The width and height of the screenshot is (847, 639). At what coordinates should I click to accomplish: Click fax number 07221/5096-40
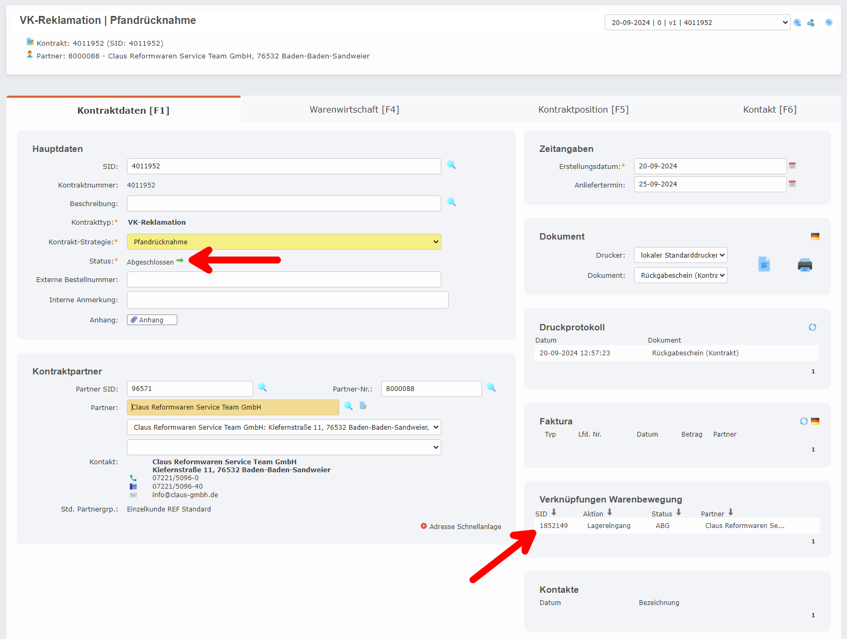pyautogui.click(x=177, y=487)
